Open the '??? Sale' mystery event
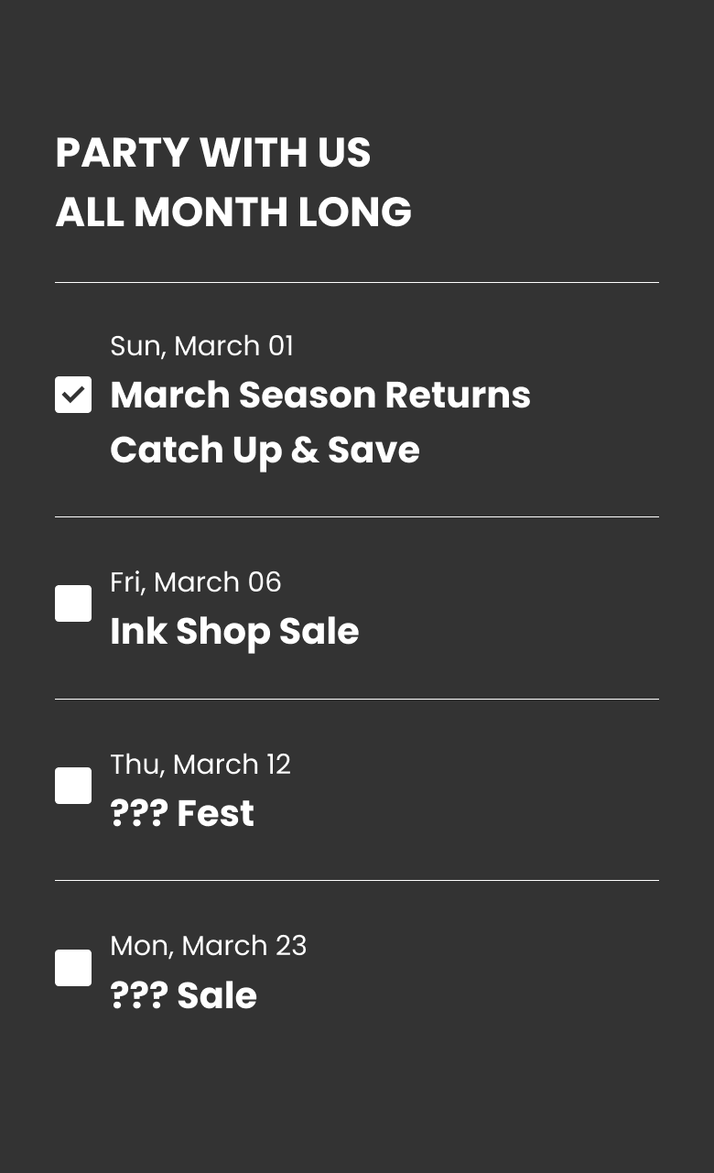 click(183, 995)
